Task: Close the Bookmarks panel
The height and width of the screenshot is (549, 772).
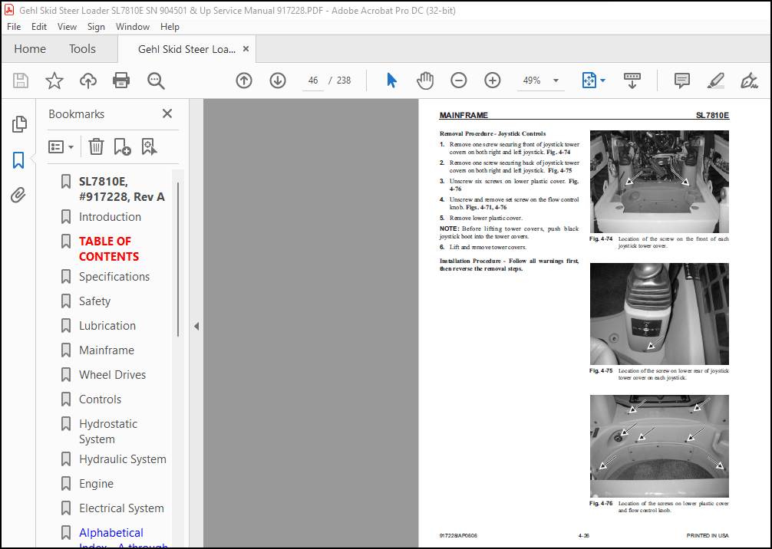Action: pyautogui.click(x=167, y=113)
